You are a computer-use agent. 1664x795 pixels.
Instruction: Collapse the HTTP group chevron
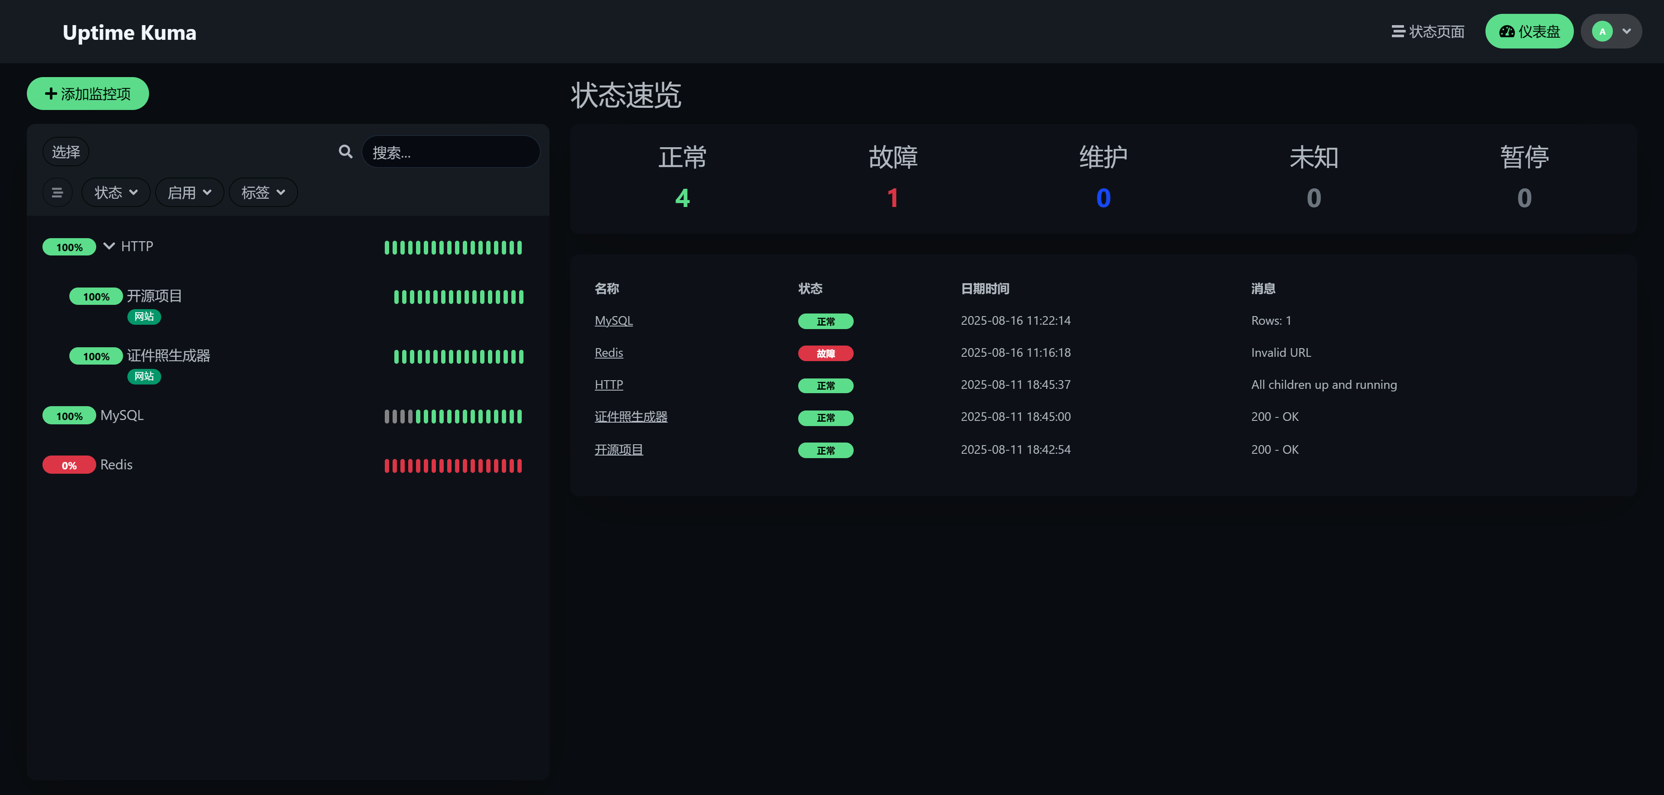[109, 246]
